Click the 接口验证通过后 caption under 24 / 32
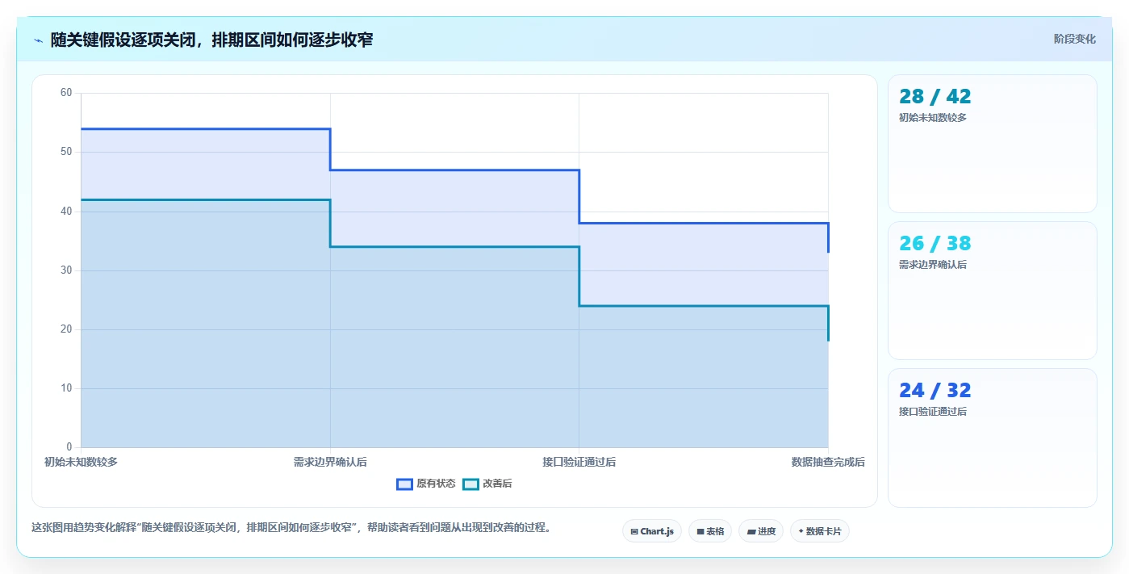1129x574 pixels. 933,412
